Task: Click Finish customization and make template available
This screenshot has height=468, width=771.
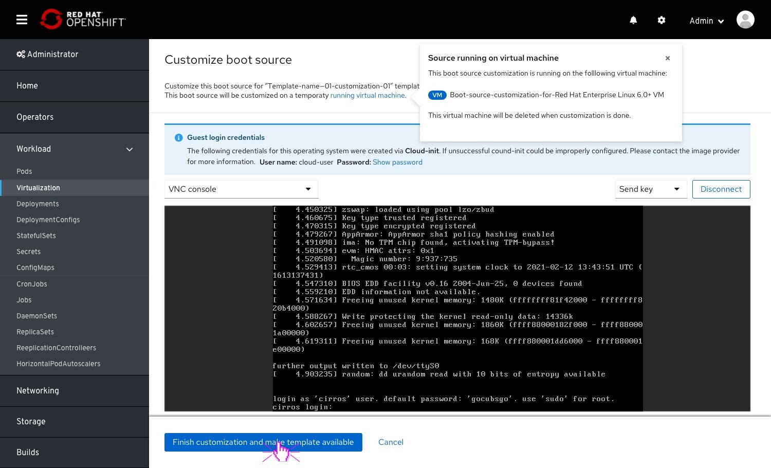Action: coord(263,442)
